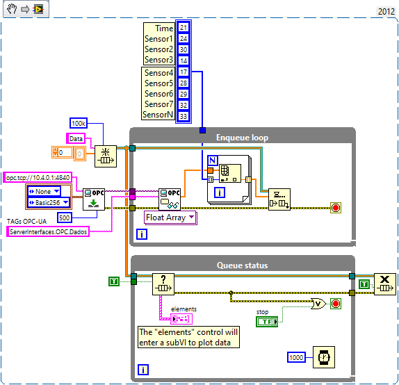This screenshot has height=385, width=399.
Task: Open the None security enum dropdown
Action: tap(44, 191)
